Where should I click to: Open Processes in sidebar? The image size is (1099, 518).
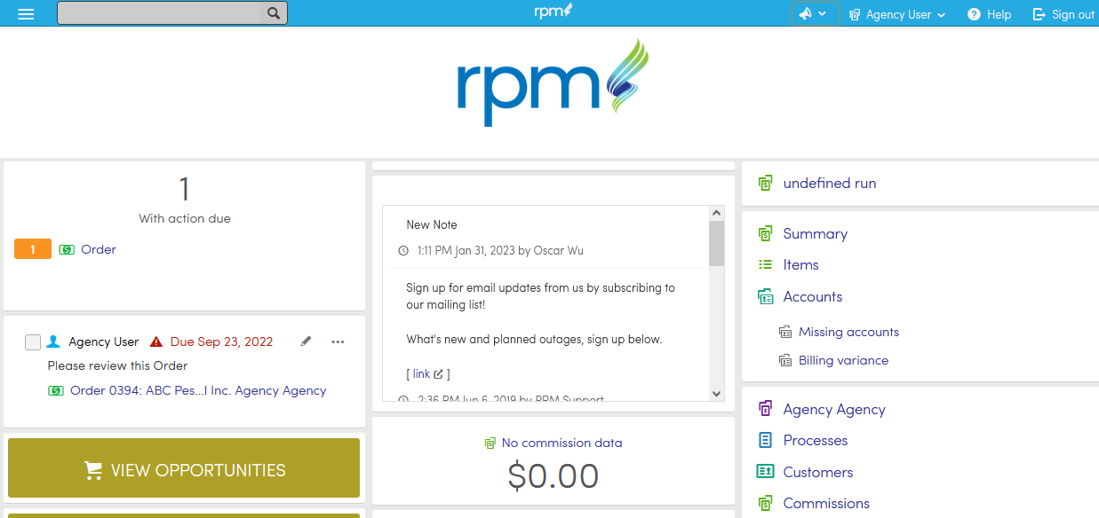click(x=816, y=441)
